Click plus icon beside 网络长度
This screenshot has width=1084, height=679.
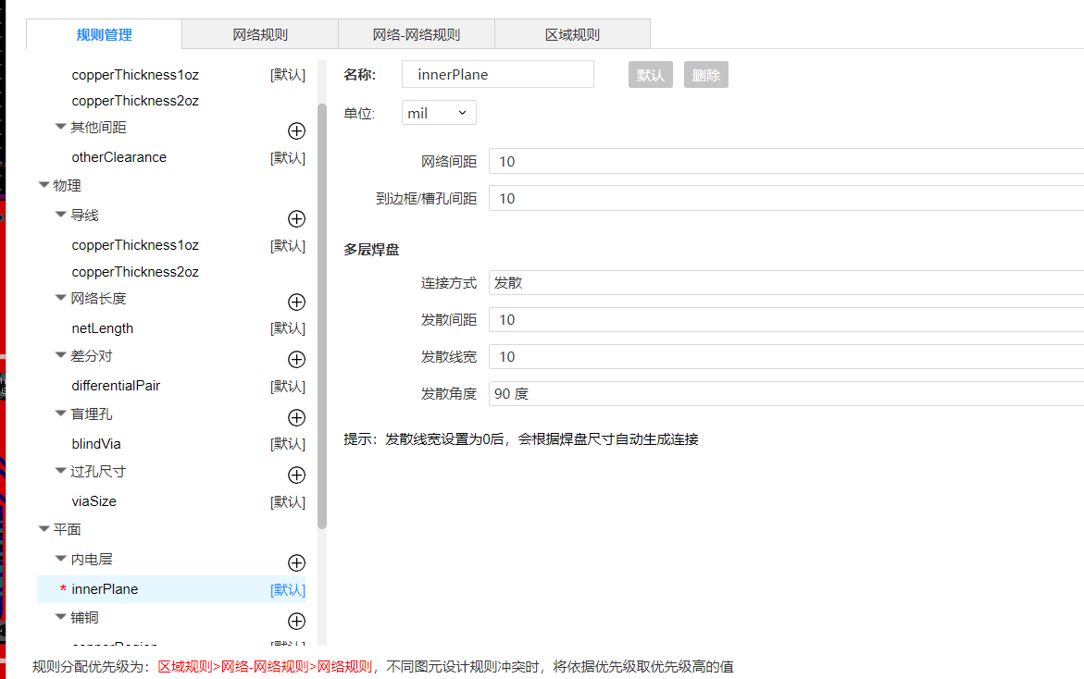pyautogui.click(x=296, y=302)
